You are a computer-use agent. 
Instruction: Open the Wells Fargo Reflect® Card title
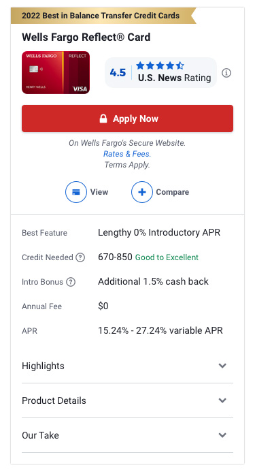[86, 37]
